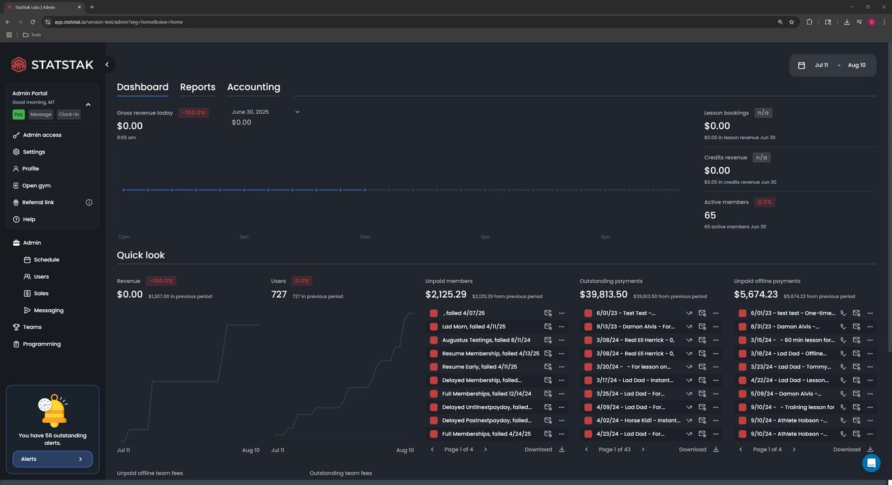Click the StatStak logo
The width and height of the screenshot is (892, 485).
[x=53, y=65]
